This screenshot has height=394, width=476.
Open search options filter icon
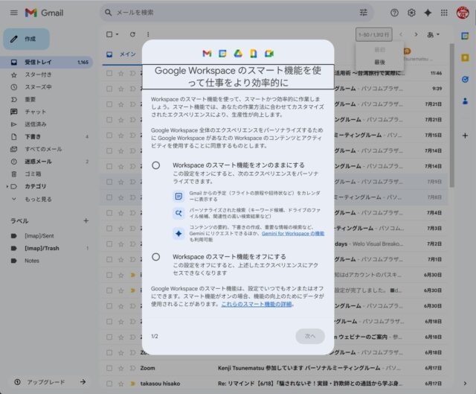pos(364,13)
